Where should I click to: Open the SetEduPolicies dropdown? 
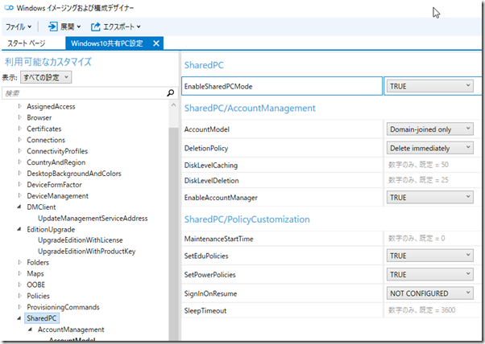pyautogui.click(x=429, y=256)
